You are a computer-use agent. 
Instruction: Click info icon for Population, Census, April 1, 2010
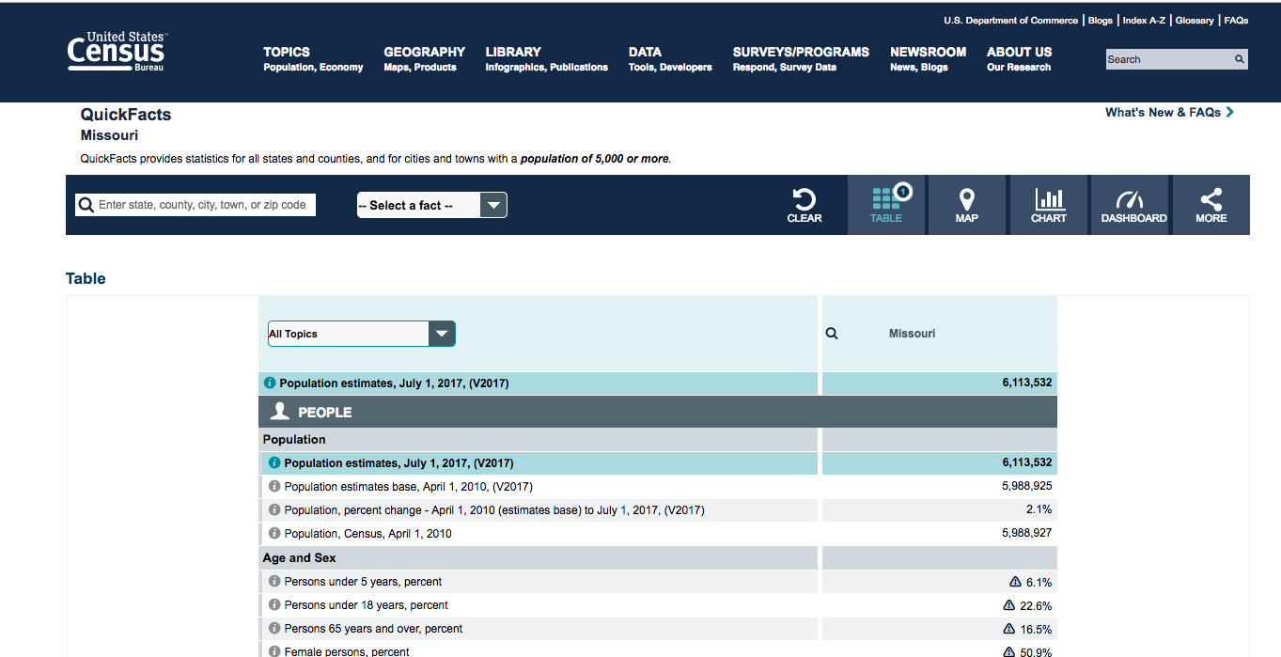(x=274, y=533)
